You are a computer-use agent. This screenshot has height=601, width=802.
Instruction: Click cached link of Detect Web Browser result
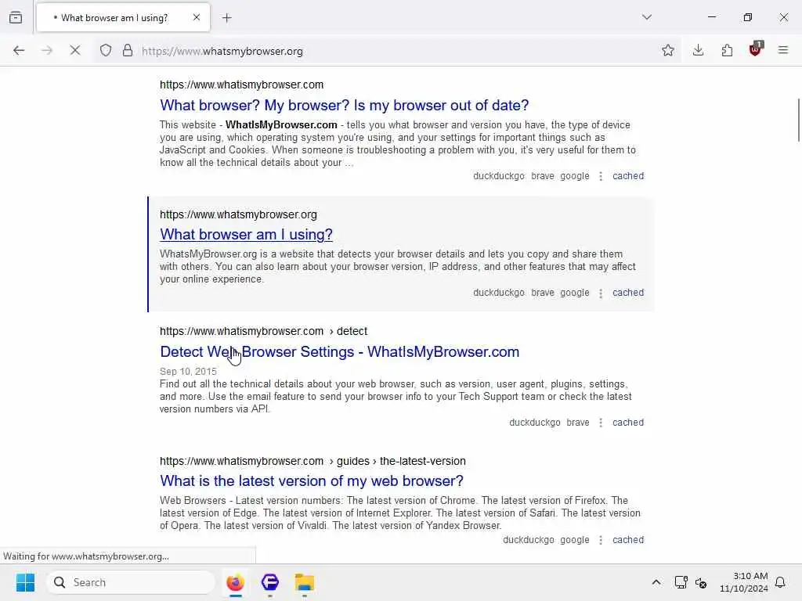(628, 423)
